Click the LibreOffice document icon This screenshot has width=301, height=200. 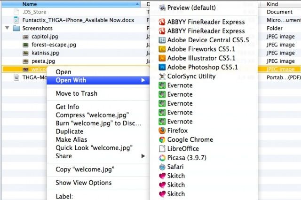point(162,148)
